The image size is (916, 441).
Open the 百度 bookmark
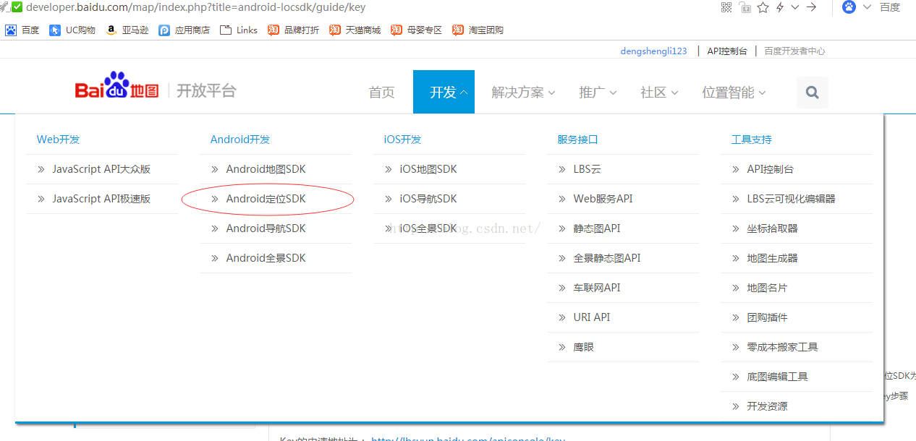pyautogui.click(x=22, y=30)
